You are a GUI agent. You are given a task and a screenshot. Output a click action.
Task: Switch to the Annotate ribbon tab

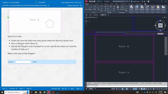(x=97, y=4)
